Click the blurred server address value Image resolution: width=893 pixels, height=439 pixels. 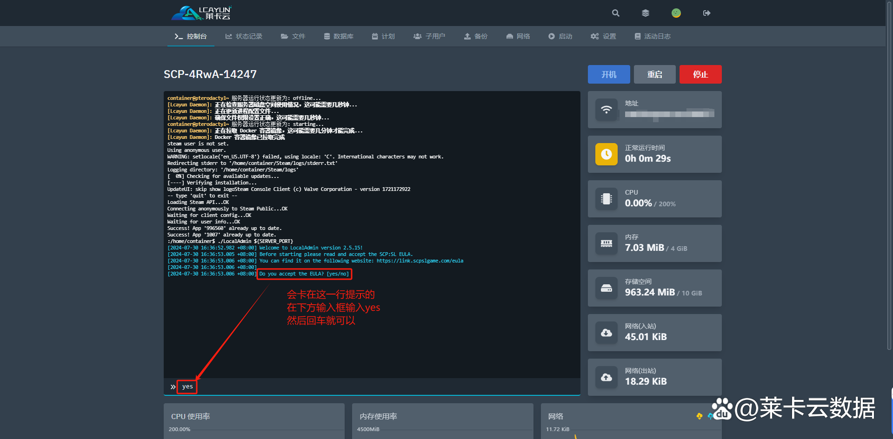pyautogui.click(x=670, y=114)
